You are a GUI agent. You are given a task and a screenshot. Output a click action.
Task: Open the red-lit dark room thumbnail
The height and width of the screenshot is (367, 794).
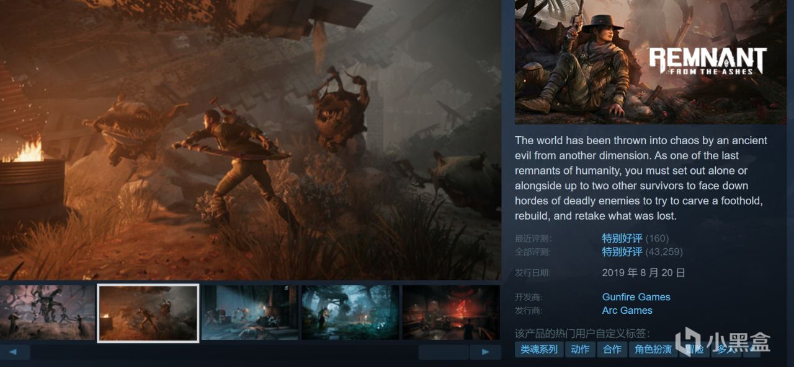click(451, 312)
